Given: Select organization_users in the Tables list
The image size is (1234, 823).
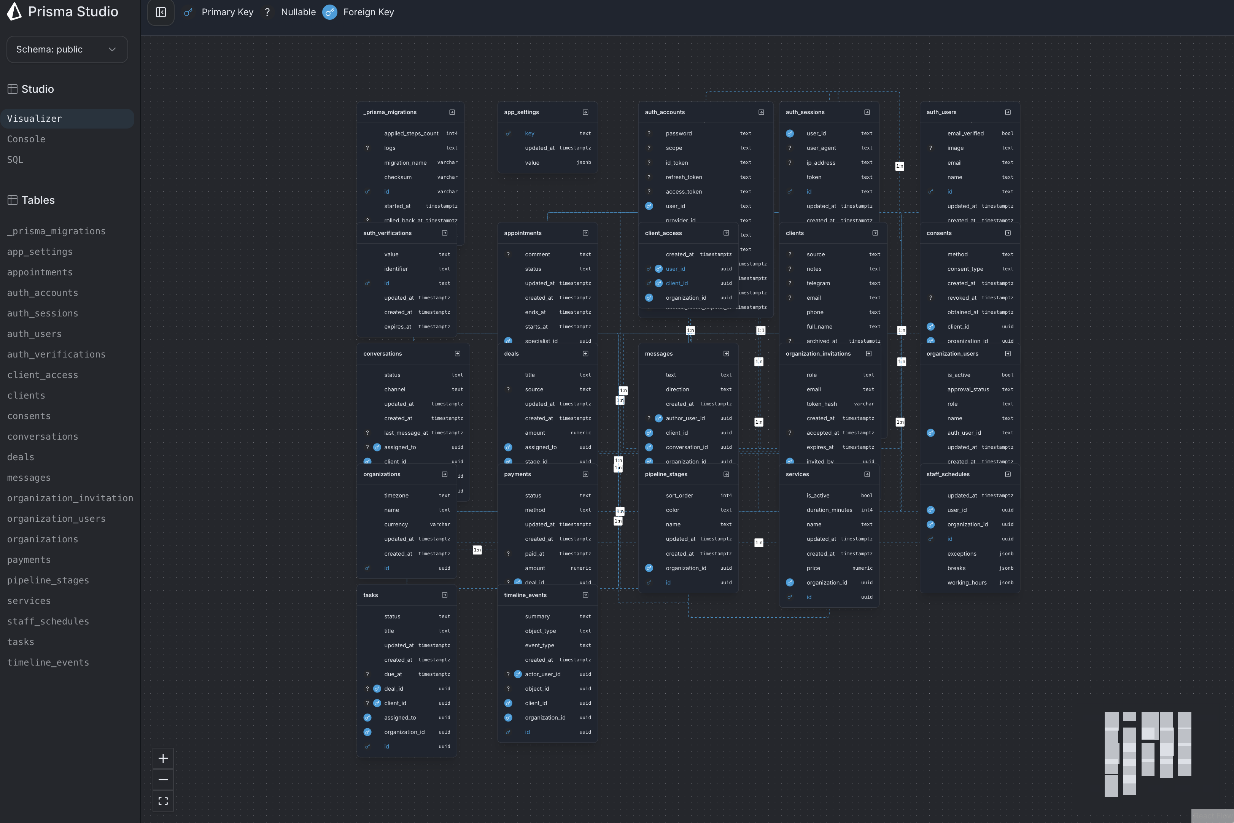Looking at the screenshot, I should coord(56,519).
